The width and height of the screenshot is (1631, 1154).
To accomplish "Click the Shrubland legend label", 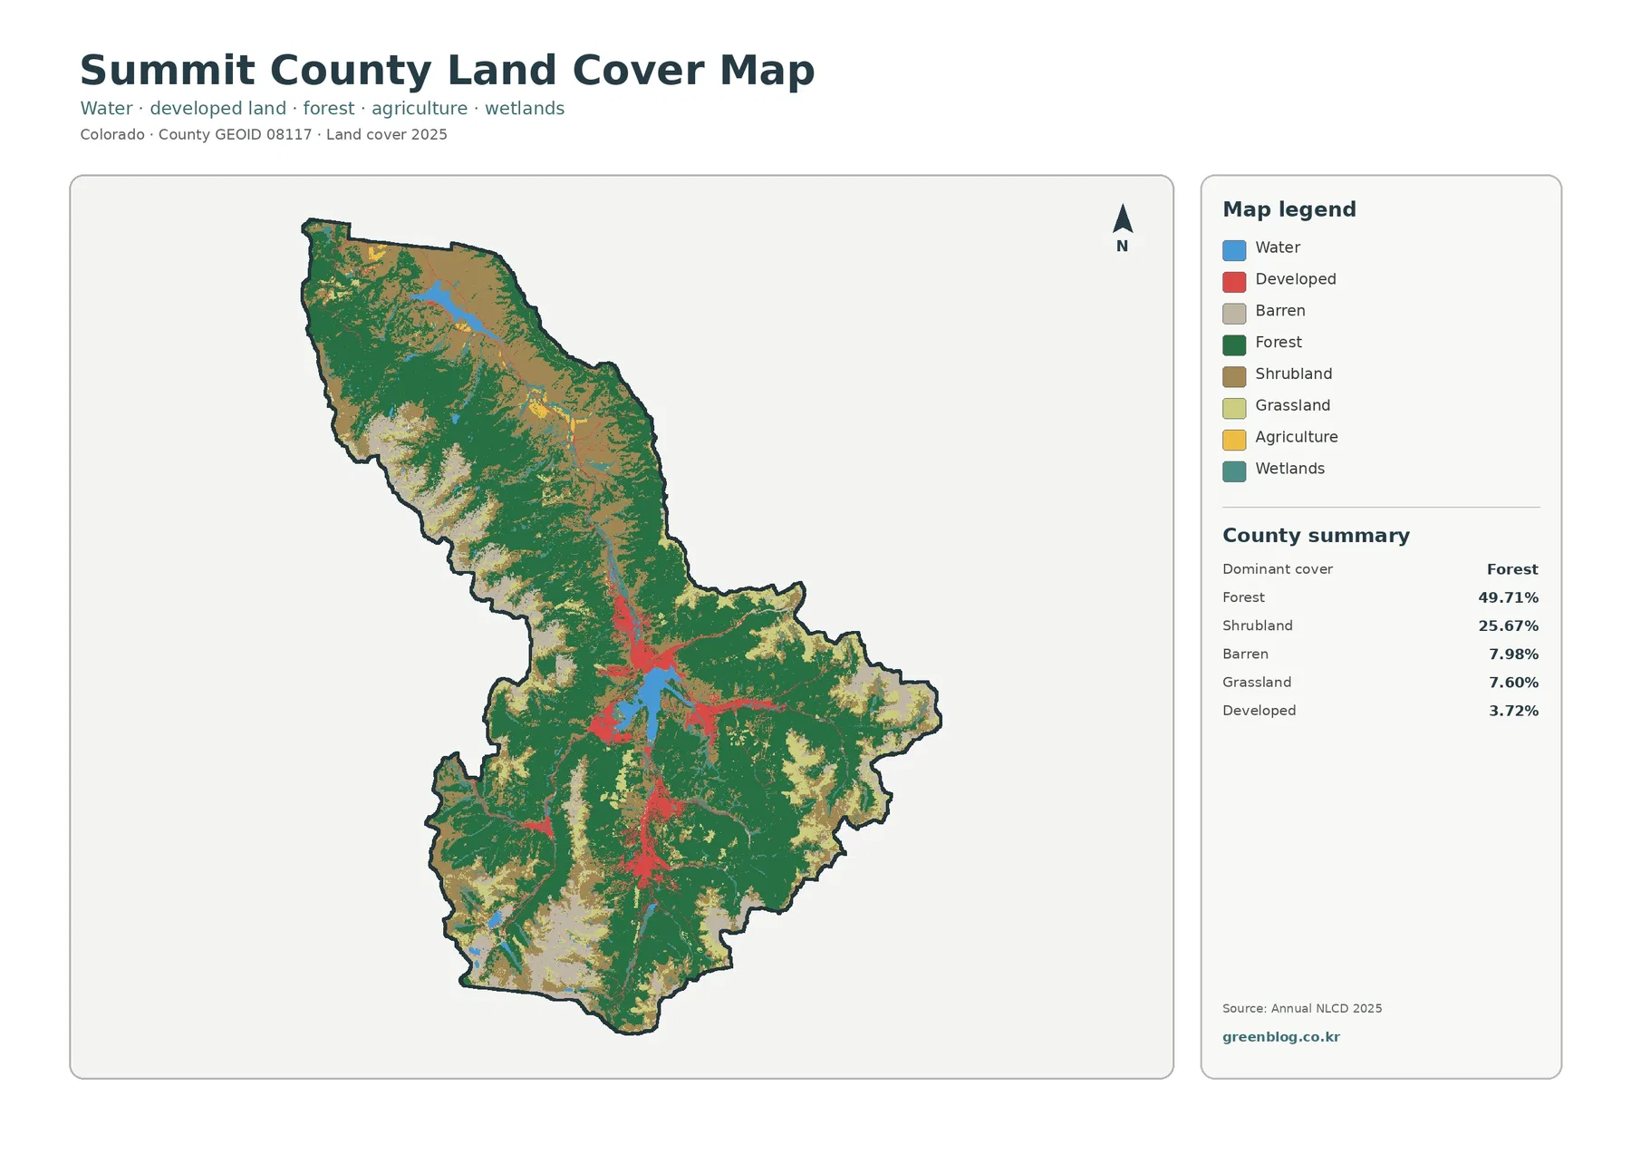I will point(1294,373).
